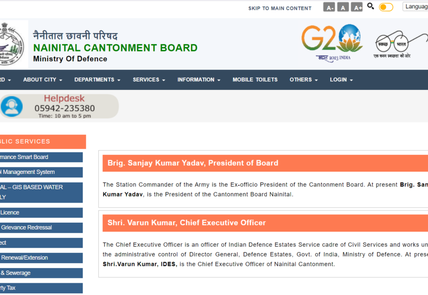Click the Swachh Bharat spectacles logo

(401, 45)
